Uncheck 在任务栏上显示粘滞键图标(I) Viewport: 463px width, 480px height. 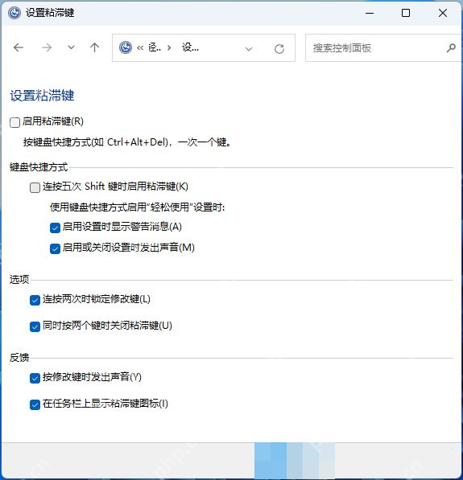point(35,404)
